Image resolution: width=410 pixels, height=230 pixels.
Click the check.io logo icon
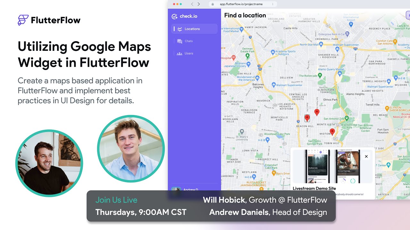click(x=175, y=16)
